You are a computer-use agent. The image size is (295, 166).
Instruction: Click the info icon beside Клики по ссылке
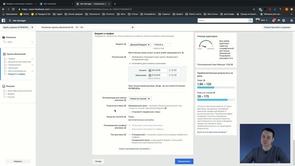214,93
